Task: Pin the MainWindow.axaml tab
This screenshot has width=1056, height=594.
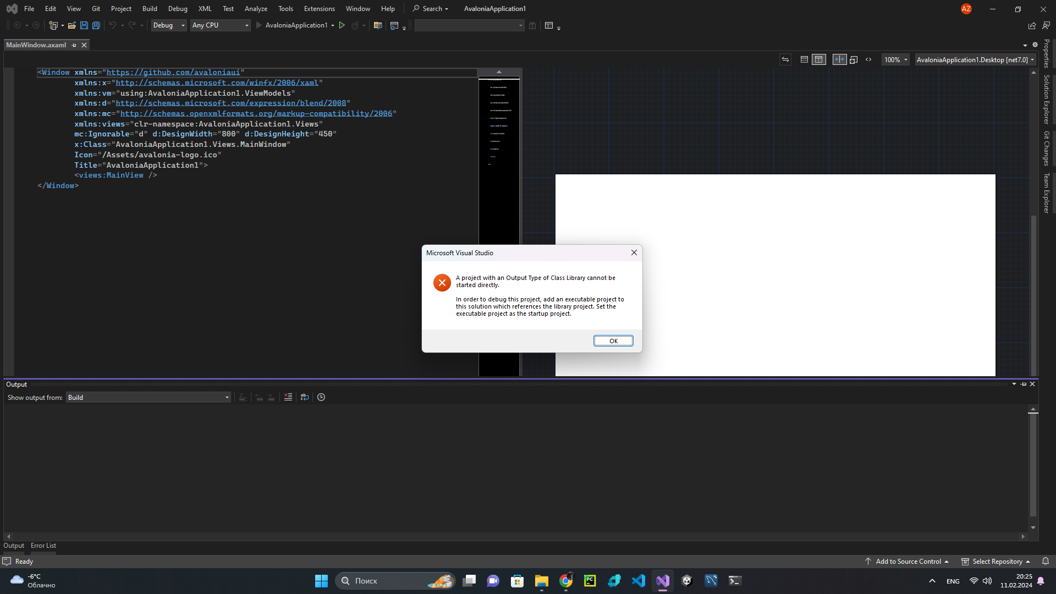Action: click(x=74, y=45)
